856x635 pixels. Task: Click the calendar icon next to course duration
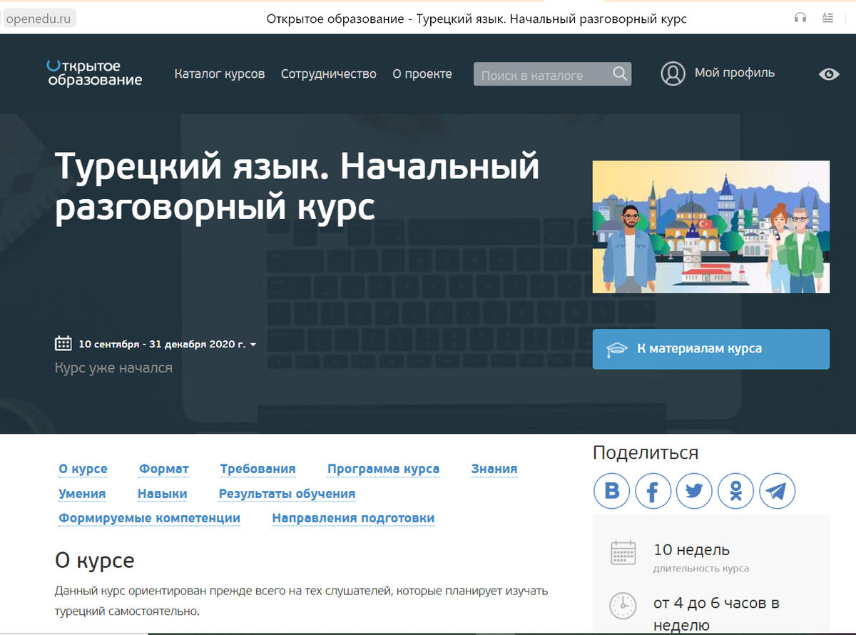tap(623, 553)
